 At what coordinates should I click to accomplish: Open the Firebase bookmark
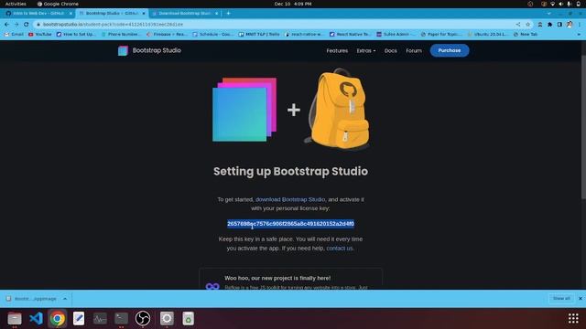[167, 34]
